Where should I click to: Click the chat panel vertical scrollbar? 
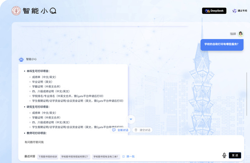click(247, 94)
